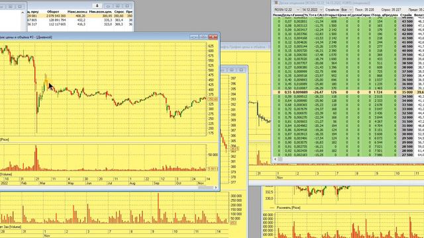
Task: Click the [Price] label under the daily chart
Action: click(5, 139)
